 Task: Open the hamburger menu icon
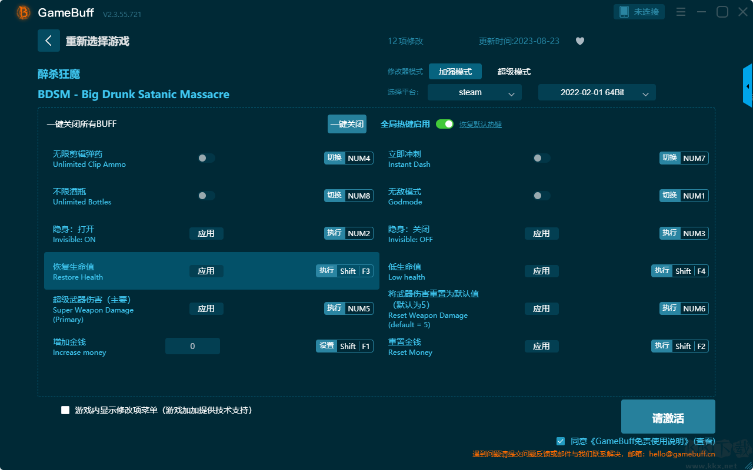pos(681,12)
